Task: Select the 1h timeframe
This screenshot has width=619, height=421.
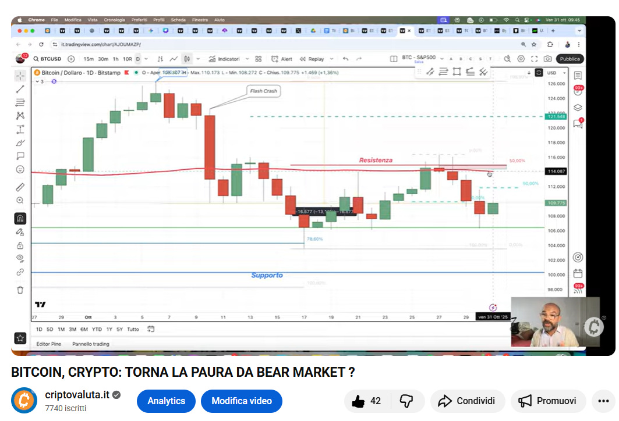Action: pos(116,59)
